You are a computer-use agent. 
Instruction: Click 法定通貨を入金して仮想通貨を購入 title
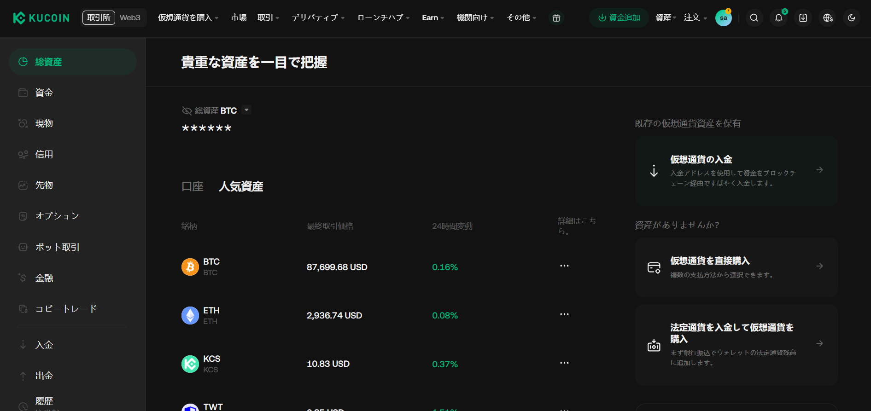[732, 333]
